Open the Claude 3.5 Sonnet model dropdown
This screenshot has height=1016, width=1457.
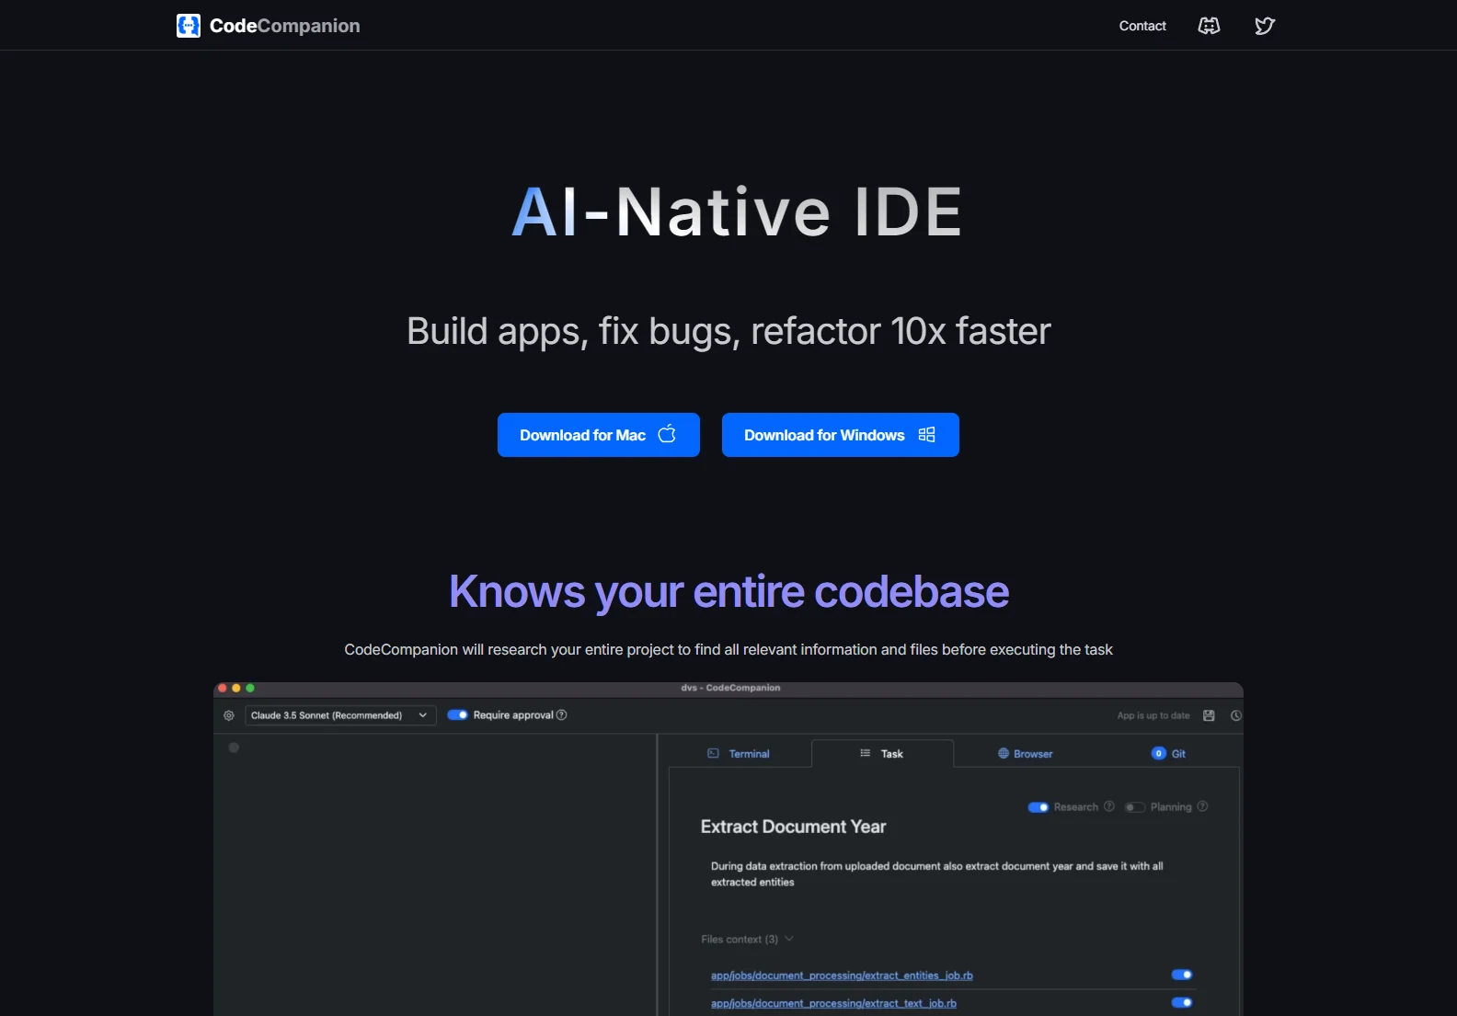click(339, 715)
